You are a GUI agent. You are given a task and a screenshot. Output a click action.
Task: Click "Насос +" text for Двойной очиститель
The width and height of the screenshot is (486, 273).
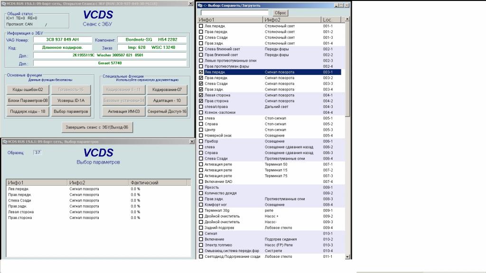tap(271, 216)
